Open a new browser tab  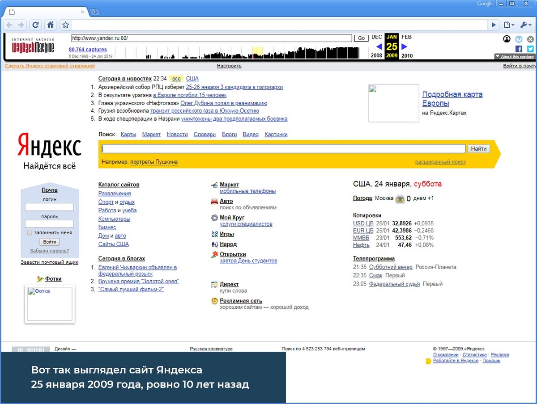click(x=94, y=12)
